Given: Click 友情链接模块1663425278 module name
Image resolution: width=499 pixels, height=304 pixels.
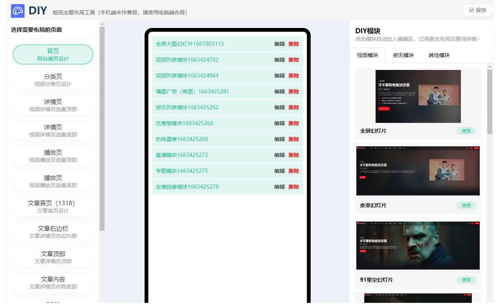Looking at the screenshot, I should coord(187,187).
